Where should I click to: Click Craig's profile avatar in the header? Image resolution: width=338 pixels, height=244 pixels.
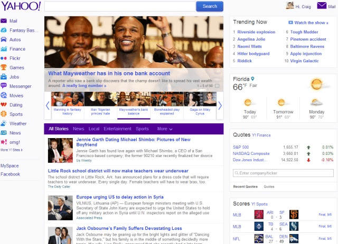[x=290, y=6]
